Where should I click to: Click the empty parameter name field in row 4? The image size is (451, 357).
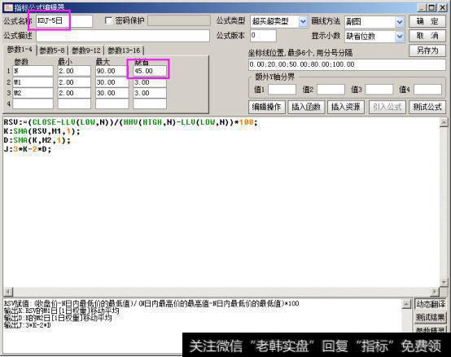click(x=33, y=104)
